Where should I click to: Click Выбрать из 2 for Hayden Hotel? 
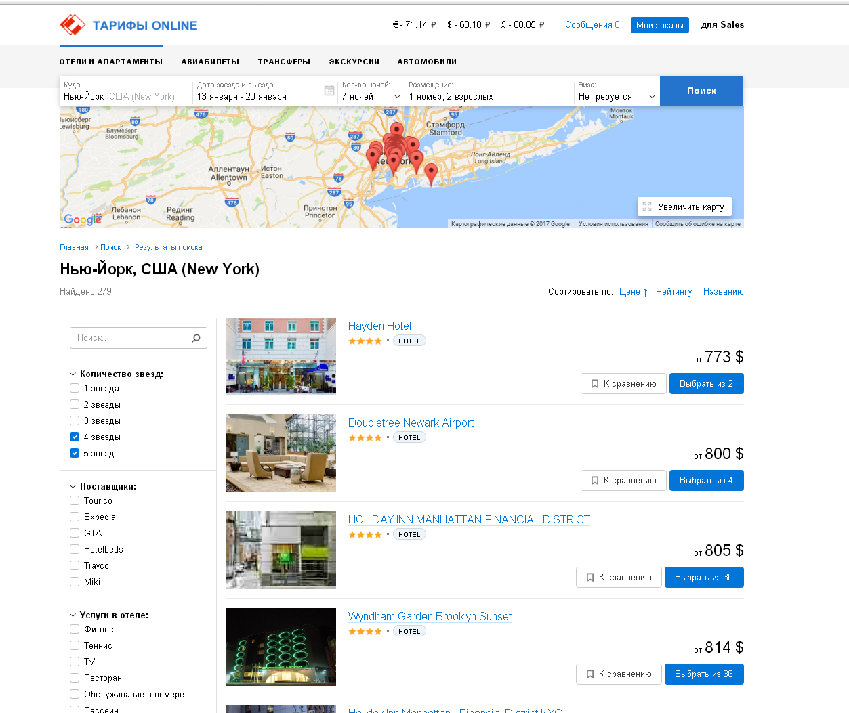click(x=706, y=384)
